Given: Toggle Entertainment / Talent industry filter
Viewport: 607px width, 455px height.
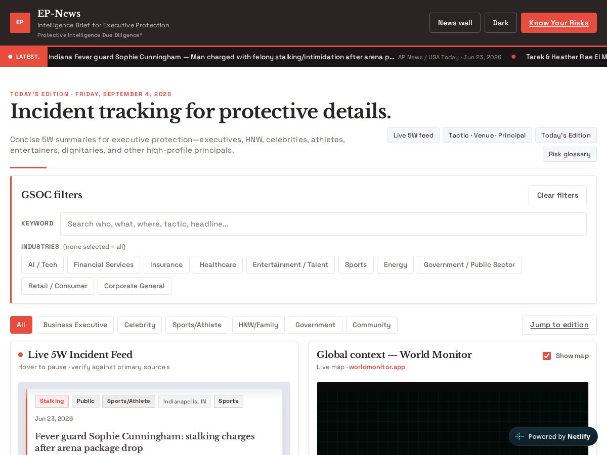Looking at the screenshot, I should pyautogui.click(x=290, y=264).
